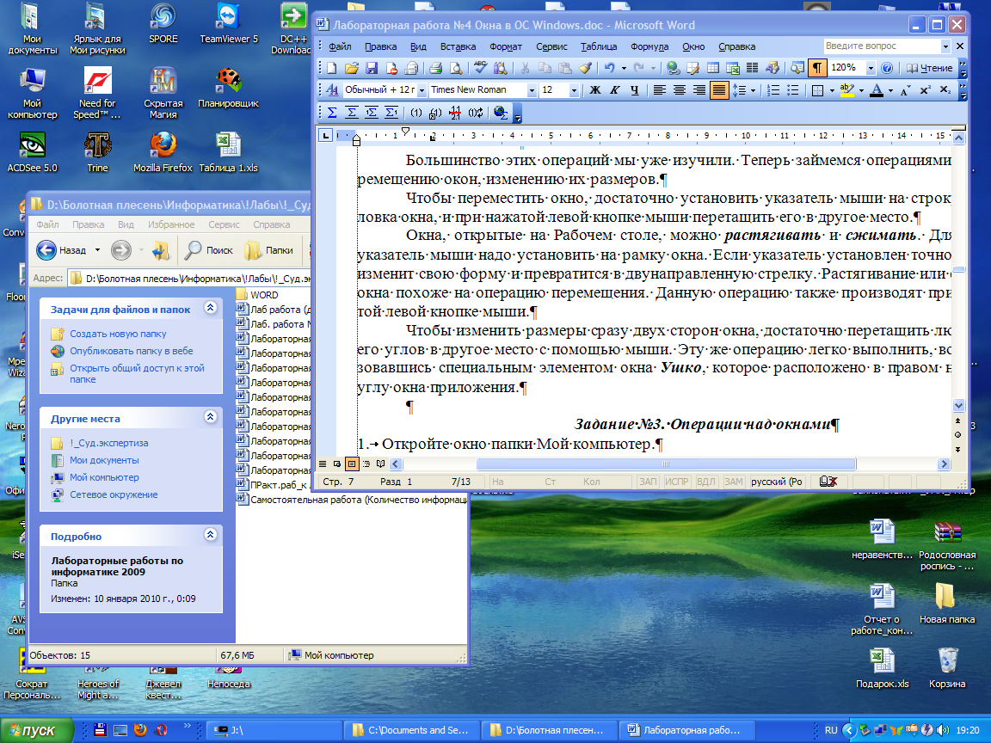Image resolution: width=991 pixels, height=743 pixels.
Task: Open the style dropdown 'Обычный + 12 г'
Action: (x=422, y=90)
